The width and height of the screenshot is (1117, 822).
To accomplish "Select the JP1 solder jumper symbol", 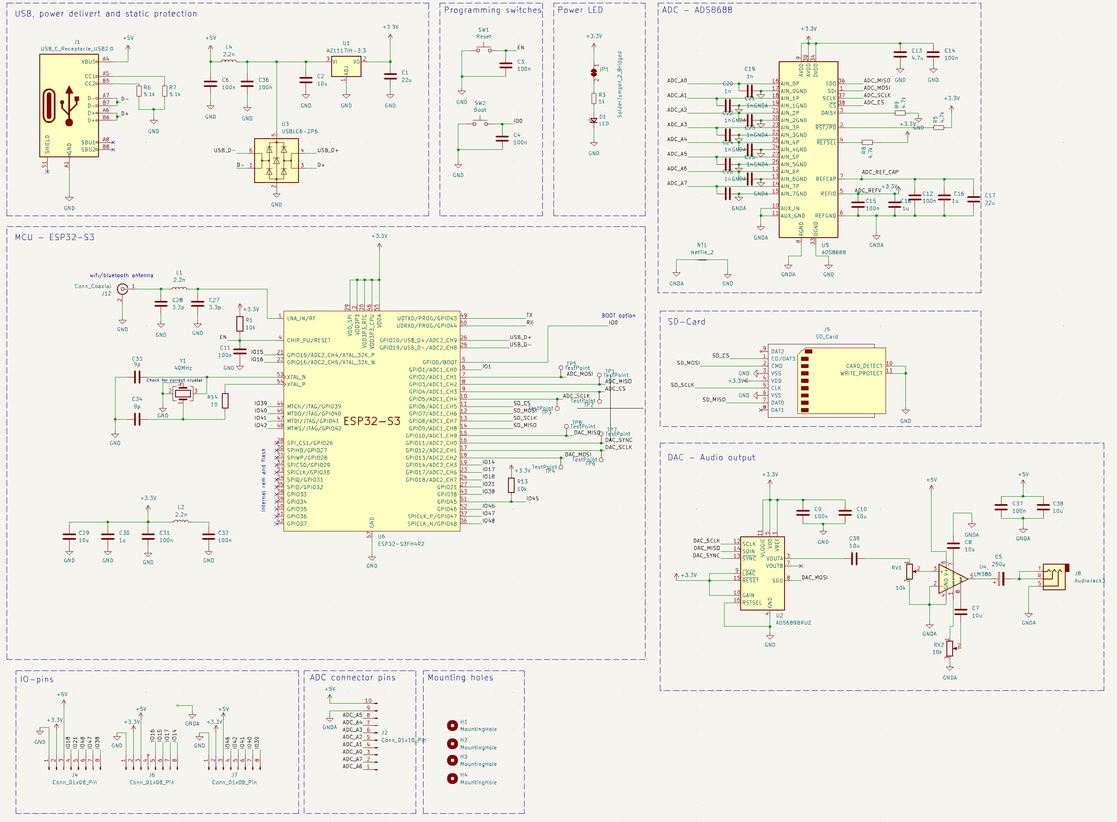I will point(593,72).
